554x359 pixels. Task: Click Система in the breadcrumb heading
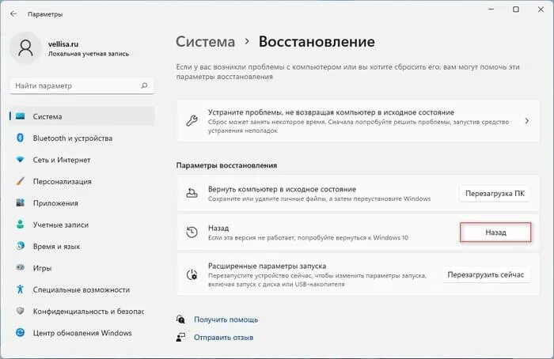(205, 42)
